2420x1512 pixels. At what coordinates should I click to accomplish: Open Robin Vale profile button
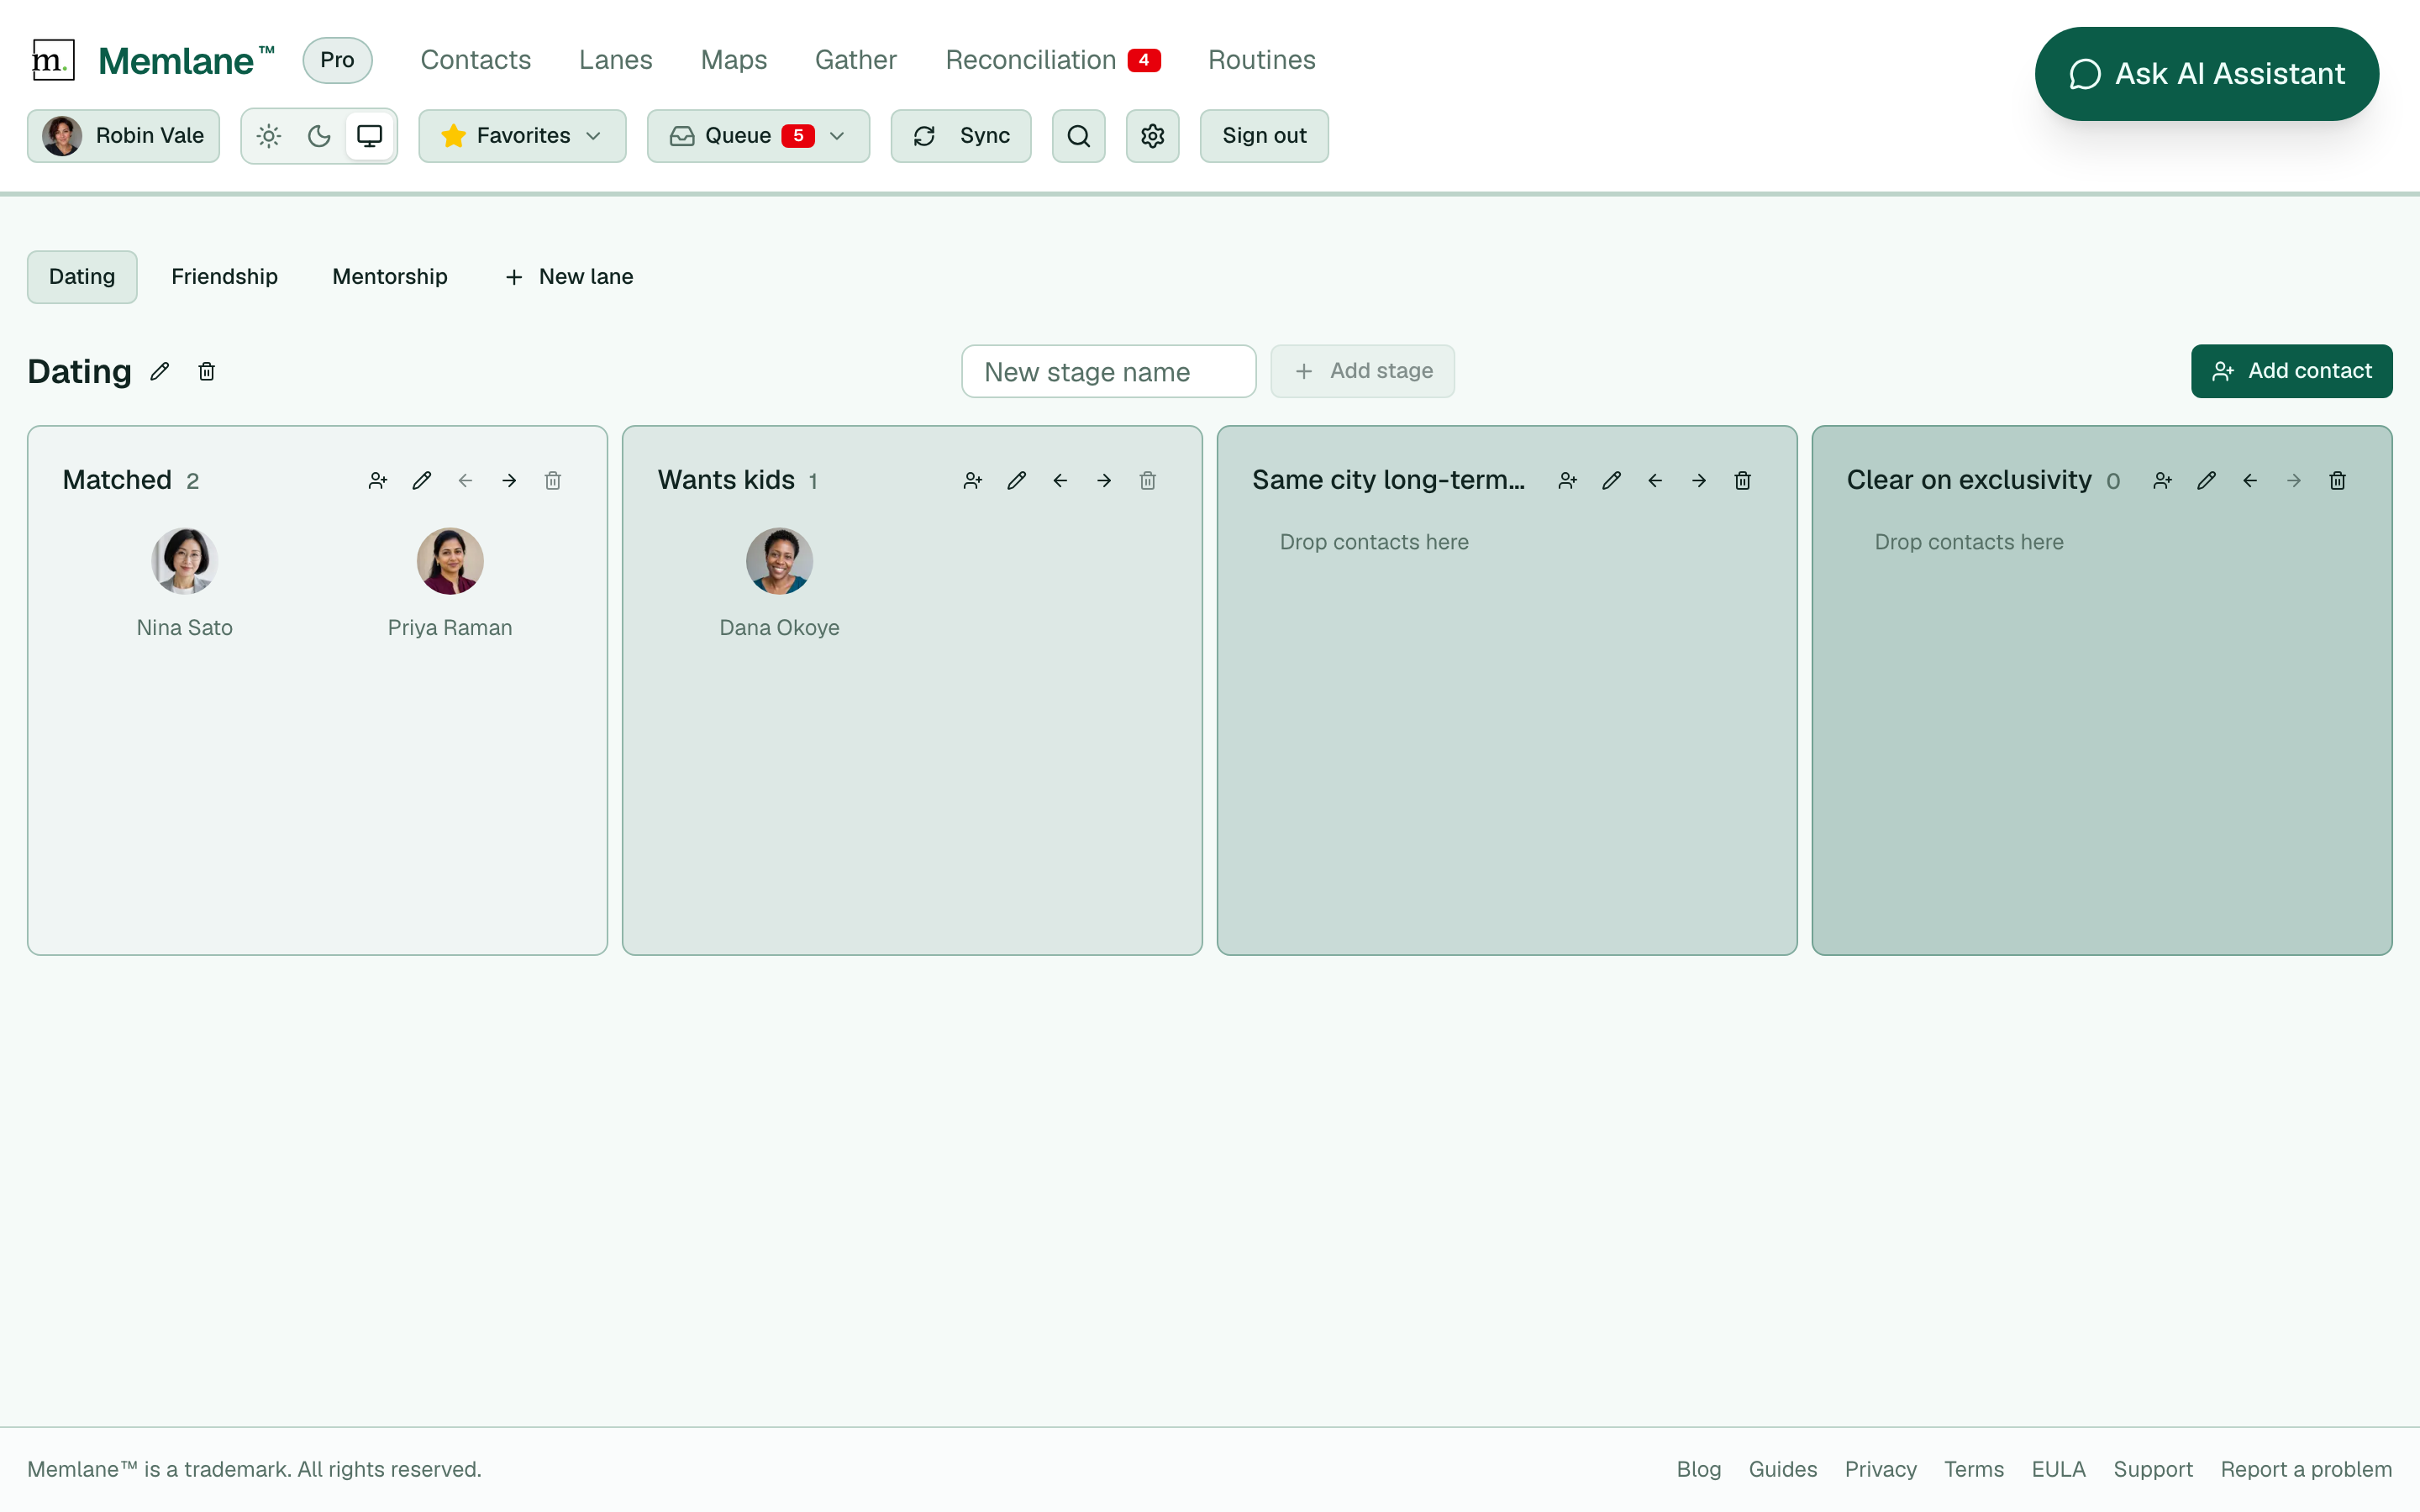coord(123,136)
